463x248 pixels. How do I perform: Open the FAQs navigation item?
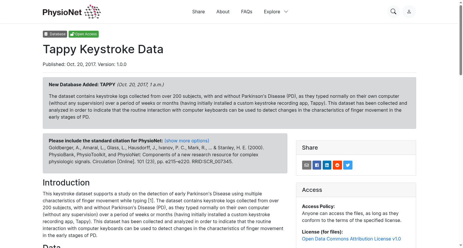click(247, 12)
